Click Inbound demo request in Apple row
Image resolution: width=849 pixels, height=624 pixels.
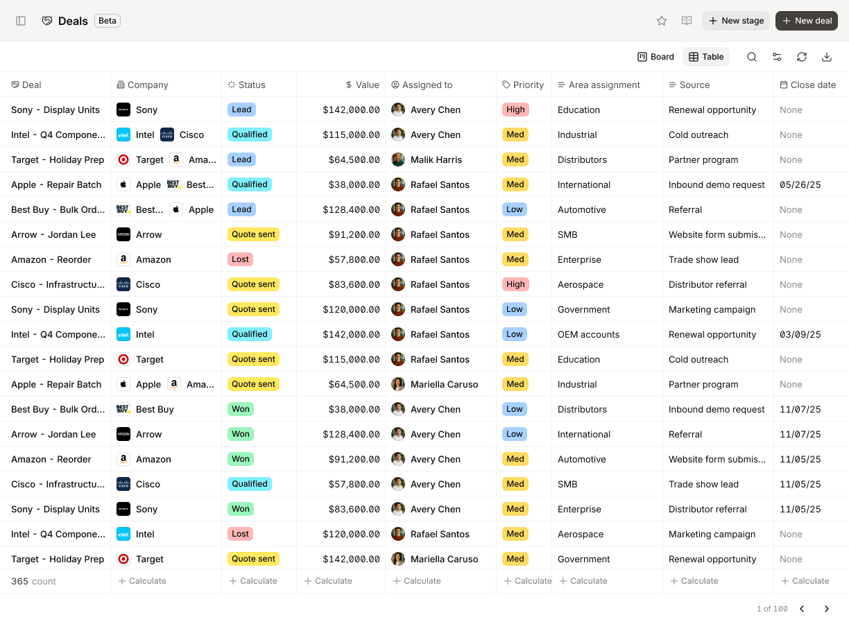point(717,184)
